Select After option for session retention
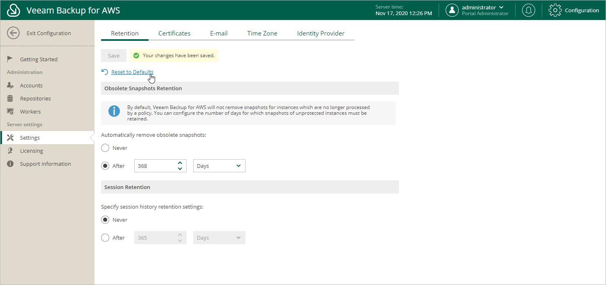Viewport: 606px width, 285px height. point(105,238)
